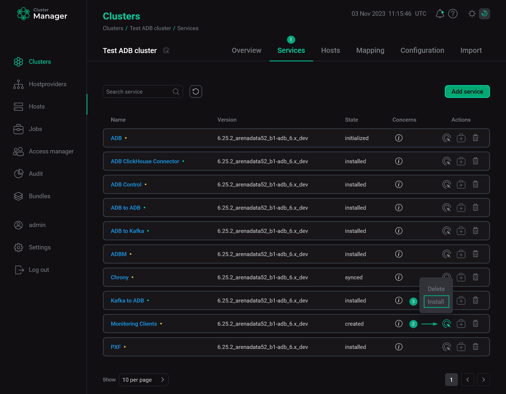The image size is (506, 394).
Task: Delete ADB Control service via trash icon
Action: click(476, 184)
